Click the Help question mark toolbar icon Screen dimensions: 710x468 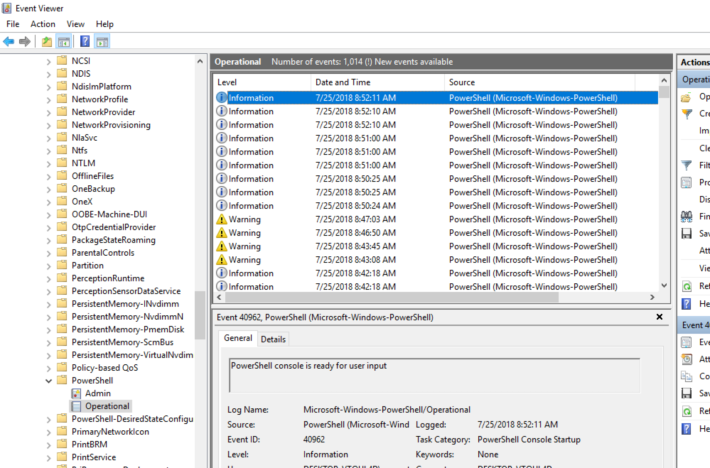click(x=85, y=41)
